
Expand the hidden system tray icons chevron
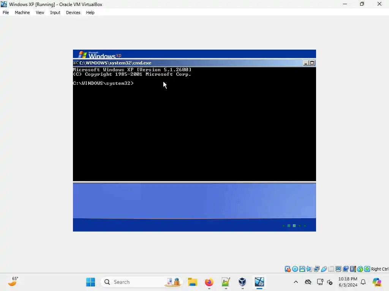296,282
